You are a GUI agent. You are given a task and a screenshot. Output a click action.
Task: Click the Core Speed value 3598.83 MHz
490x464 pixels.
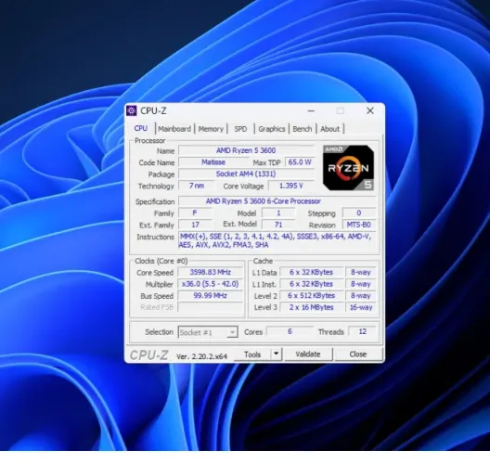pos(211,272)
